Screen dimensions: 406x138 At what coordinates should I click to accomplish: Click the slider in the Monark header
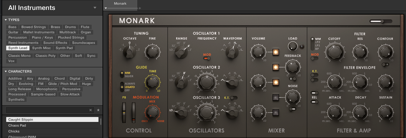click(381, 21)
